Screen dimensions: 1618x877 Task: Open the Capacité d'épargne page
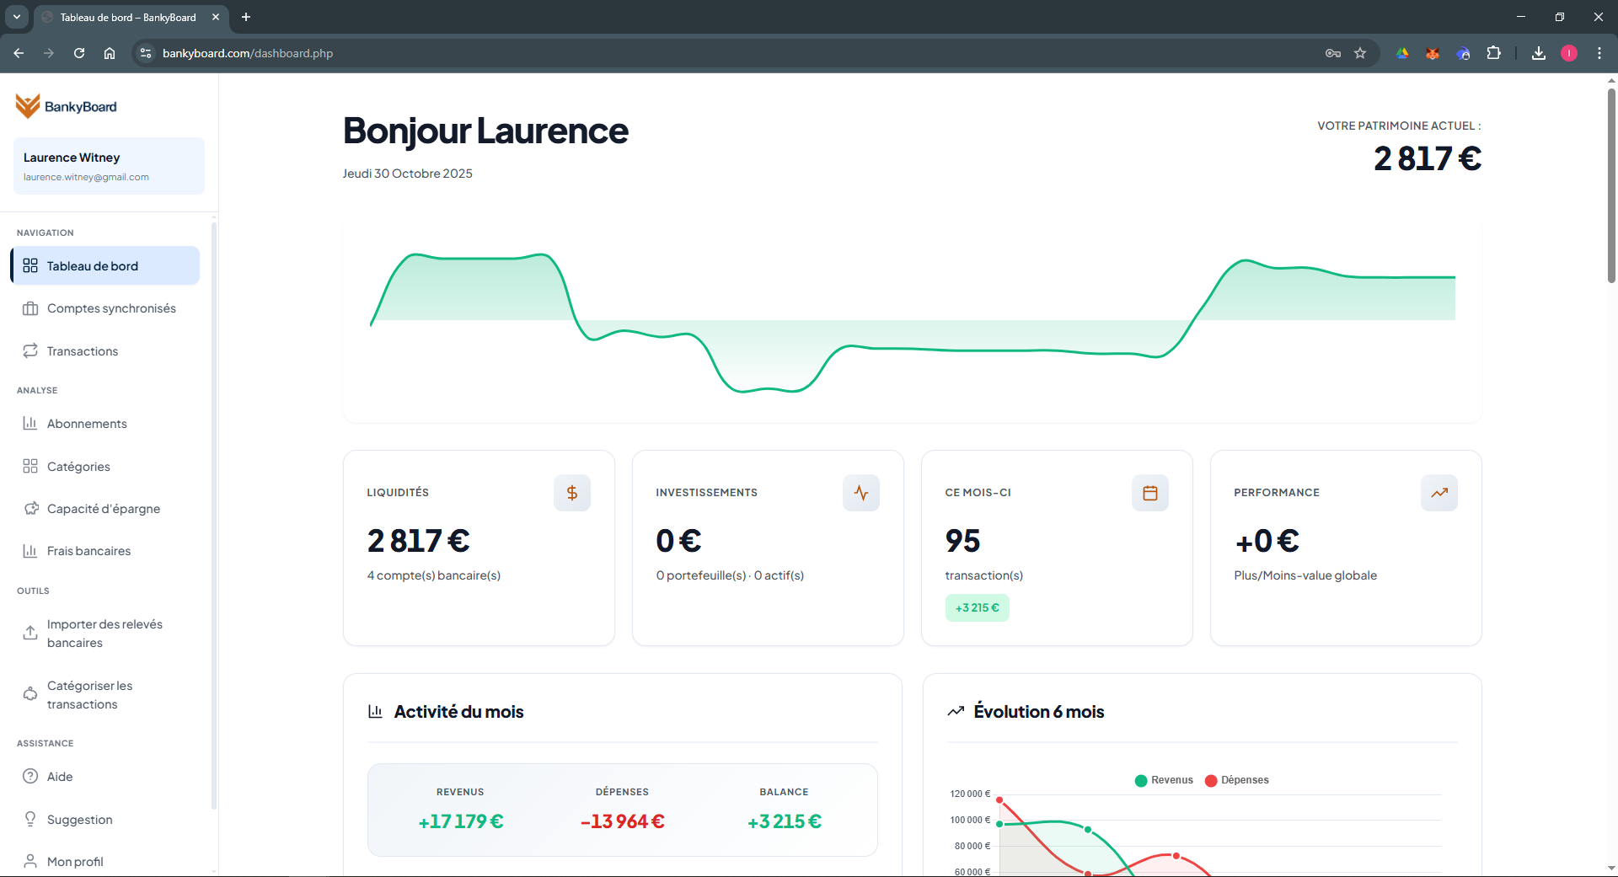pyautogui.click(x=103, y=509)
